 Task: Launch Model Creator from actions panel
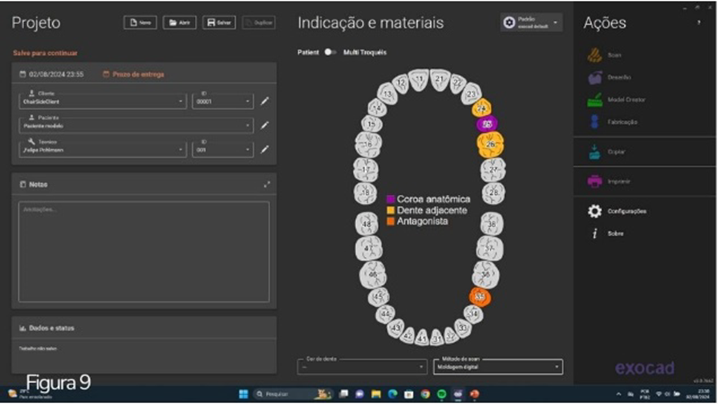coord(594,100)
